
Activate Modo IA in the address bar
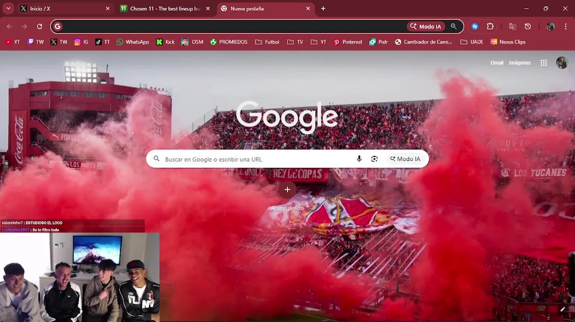point(426,26)
